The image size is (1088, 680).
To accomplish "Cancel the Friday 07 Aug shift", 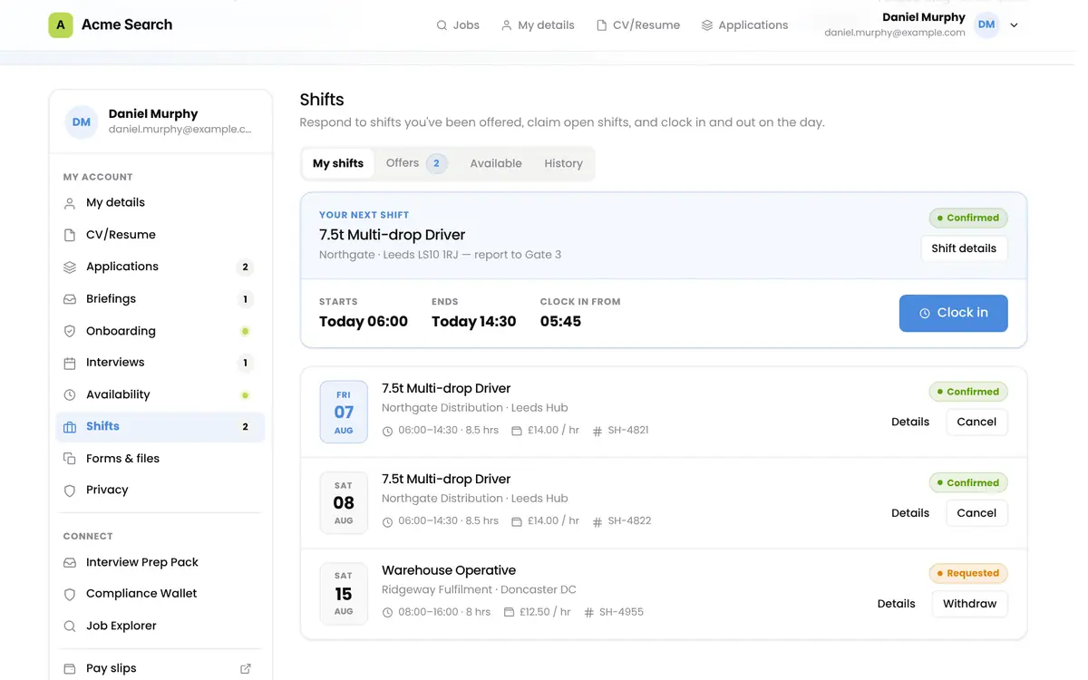I will (x=976, y=423).
